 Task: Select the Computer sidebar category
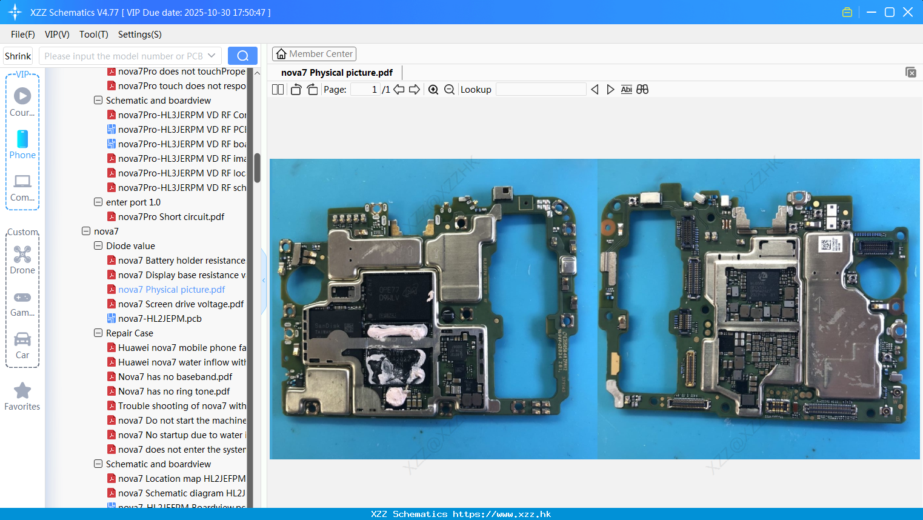pos(22,188)
